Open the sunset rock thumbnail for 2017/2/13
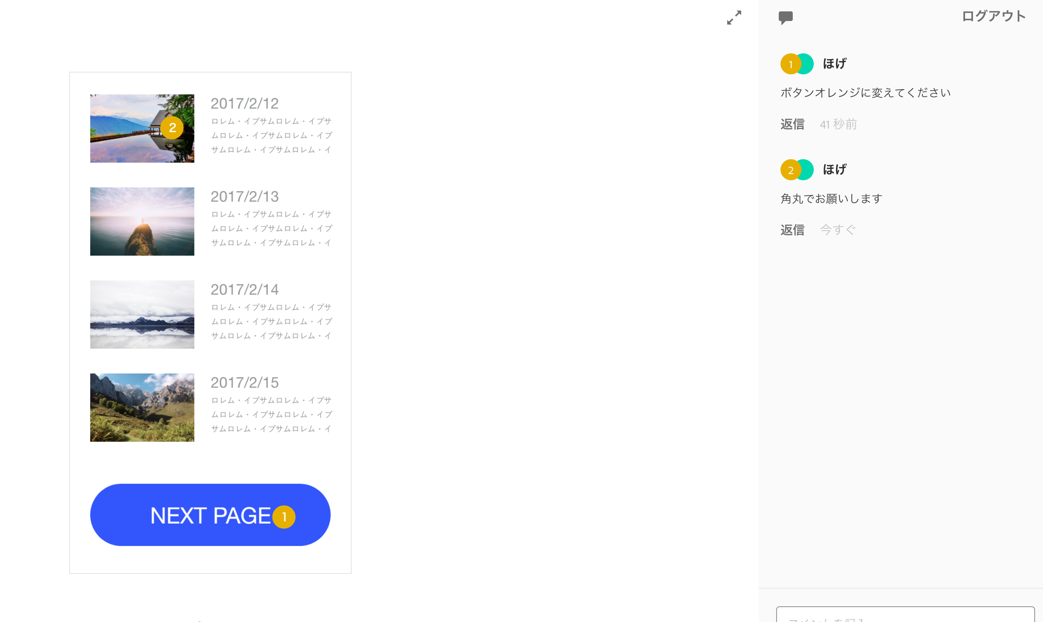1043x622 pixels. pyautogui.click(x=142, y=222)
